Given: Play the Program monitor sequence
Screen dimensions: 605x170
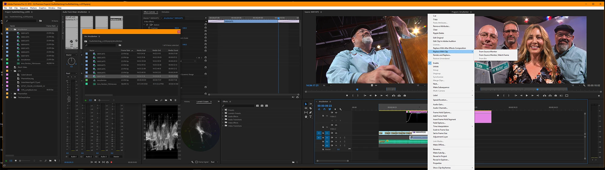Looking at the screenshot, I should tap(527, 95).
